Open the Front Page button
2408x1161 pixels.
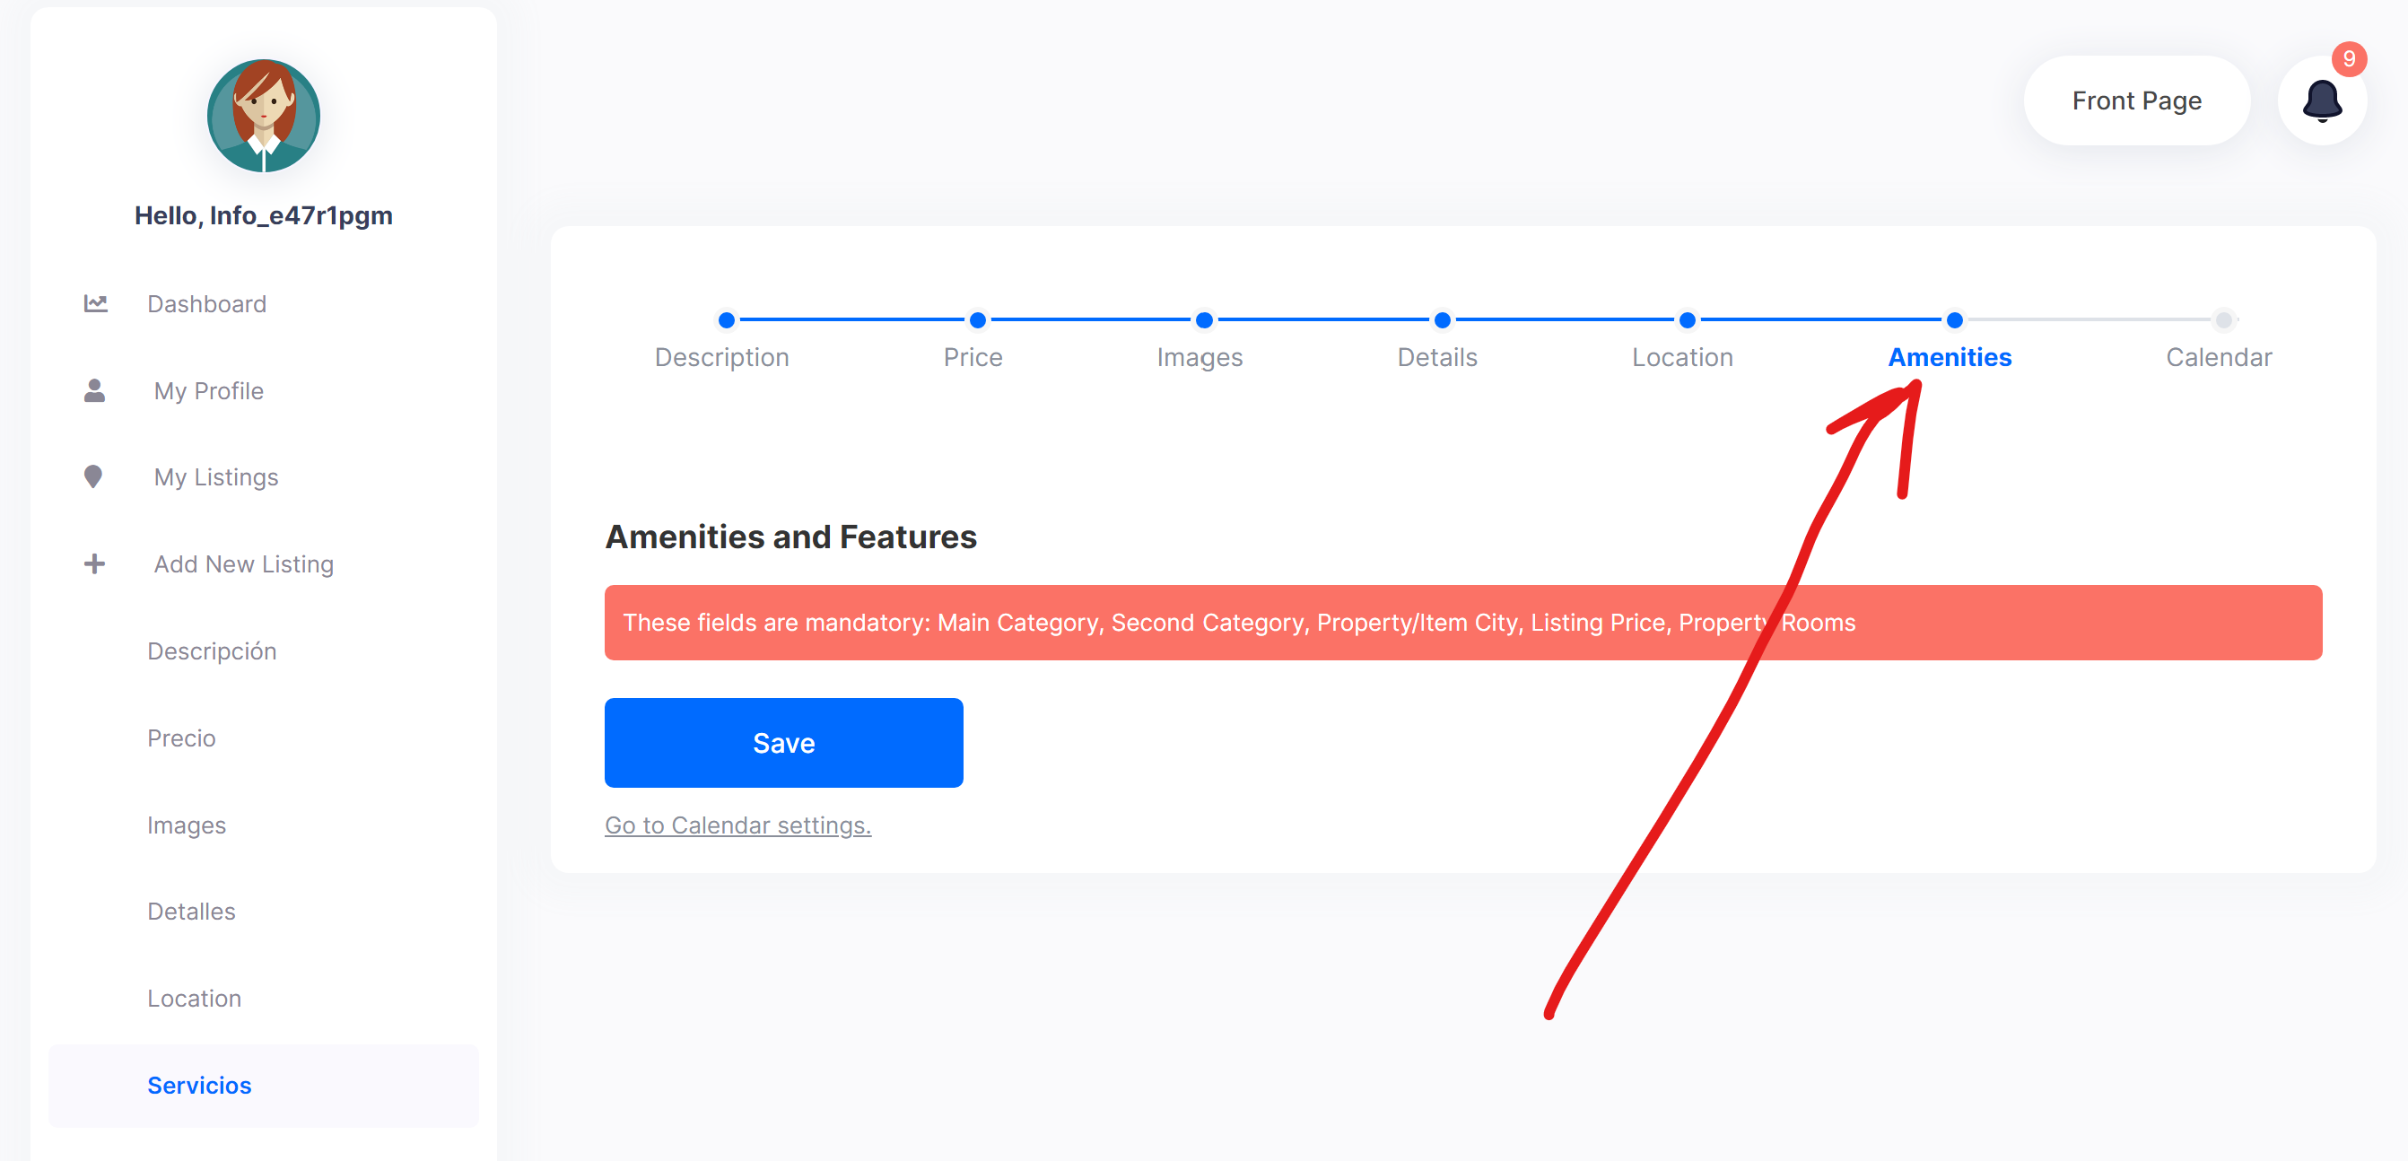pyautogui.click(x=2136, y=101)
